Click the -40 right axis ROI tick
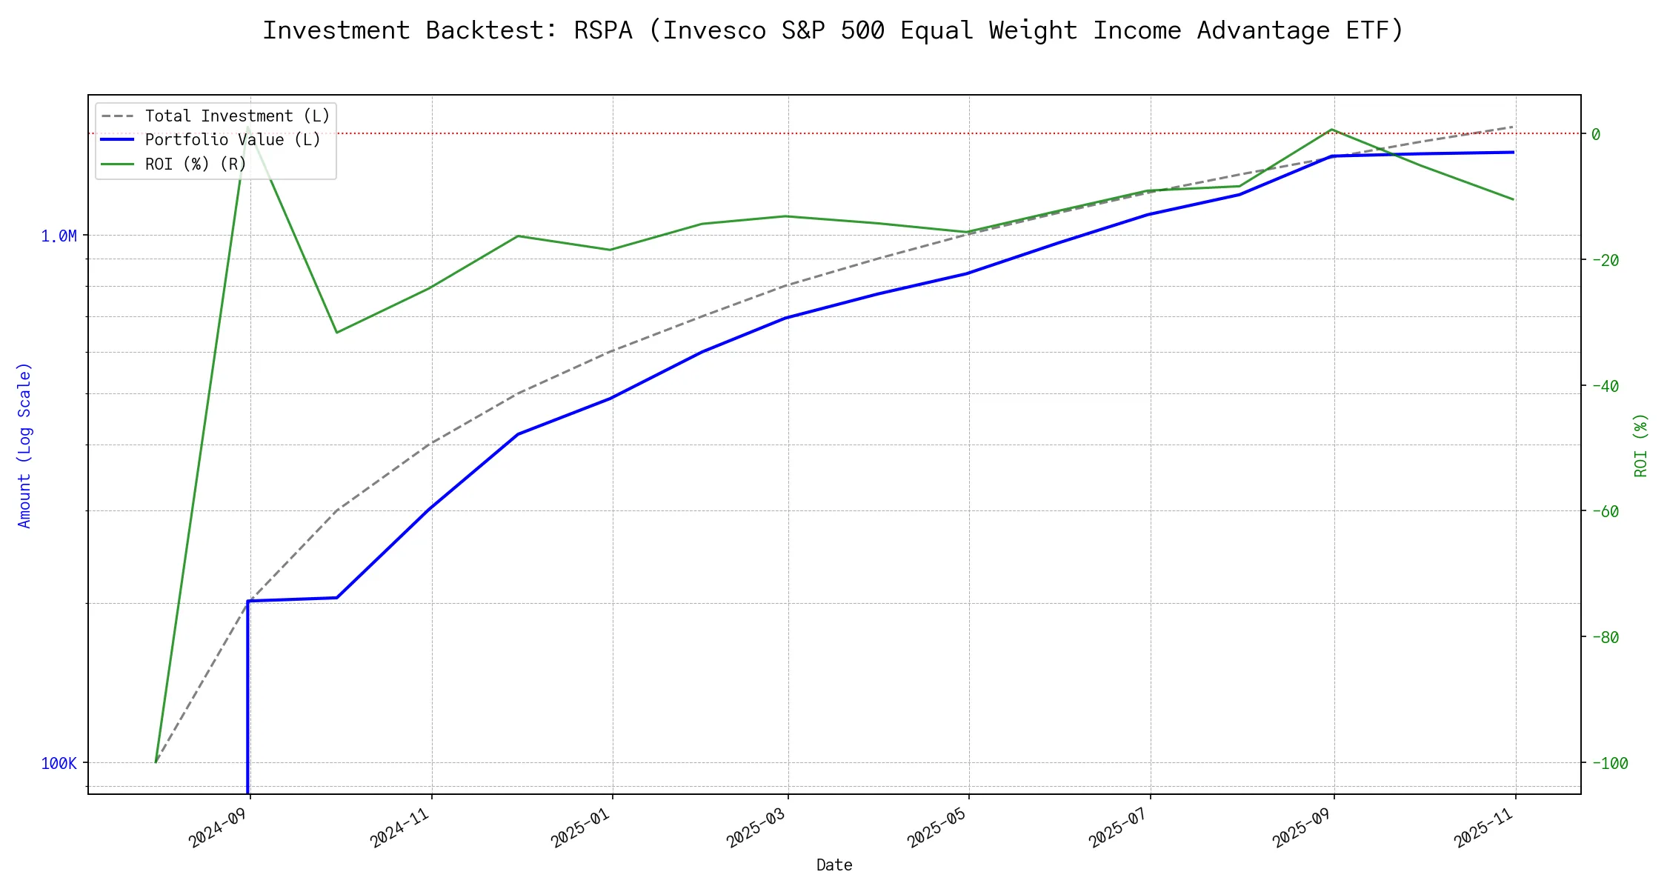The image size is (1667, 889). pyautogui.click(x=1605, y=386)
